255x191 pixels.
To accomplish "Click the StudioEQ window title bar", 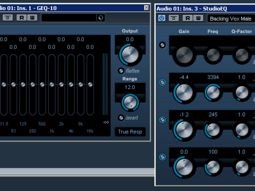I will click(205, 9).
